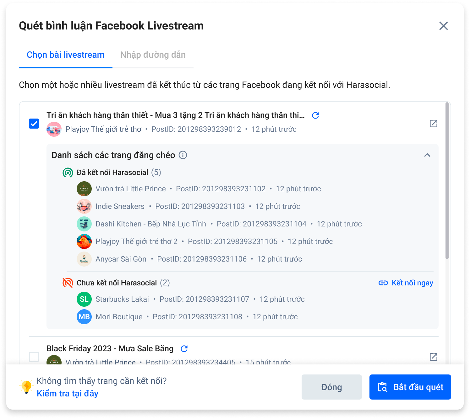Click the Kiểm tra tại đây link
This screenshot has width=470, height=419.
pos(68,394)
